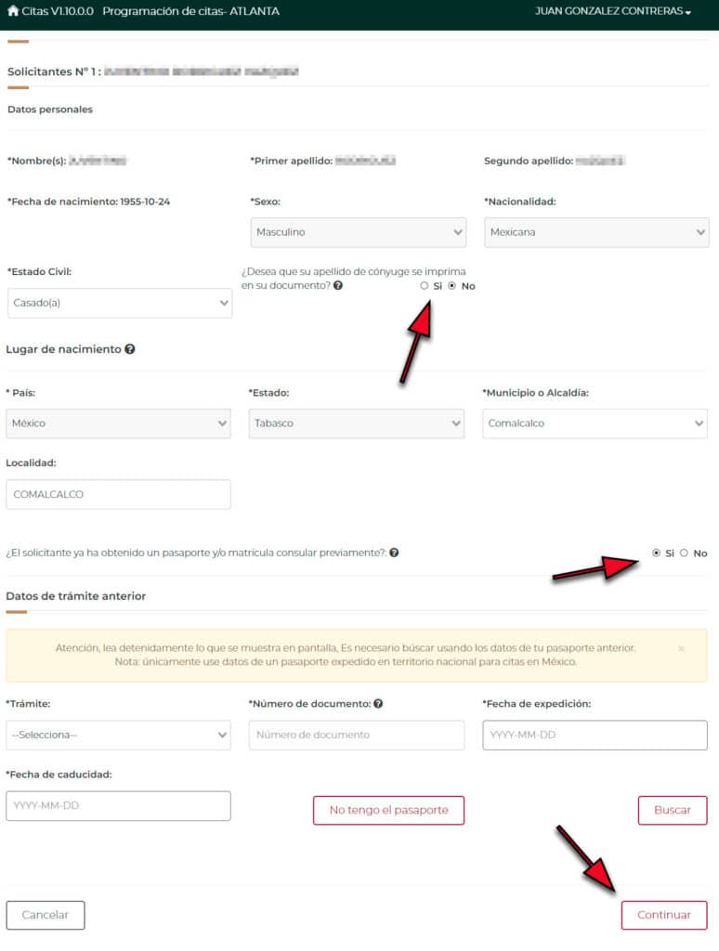The width and height of the screenshot is (719, 951).
Task: Dismiss the yellow attention alert with X
Action: (x=681, y=648)
